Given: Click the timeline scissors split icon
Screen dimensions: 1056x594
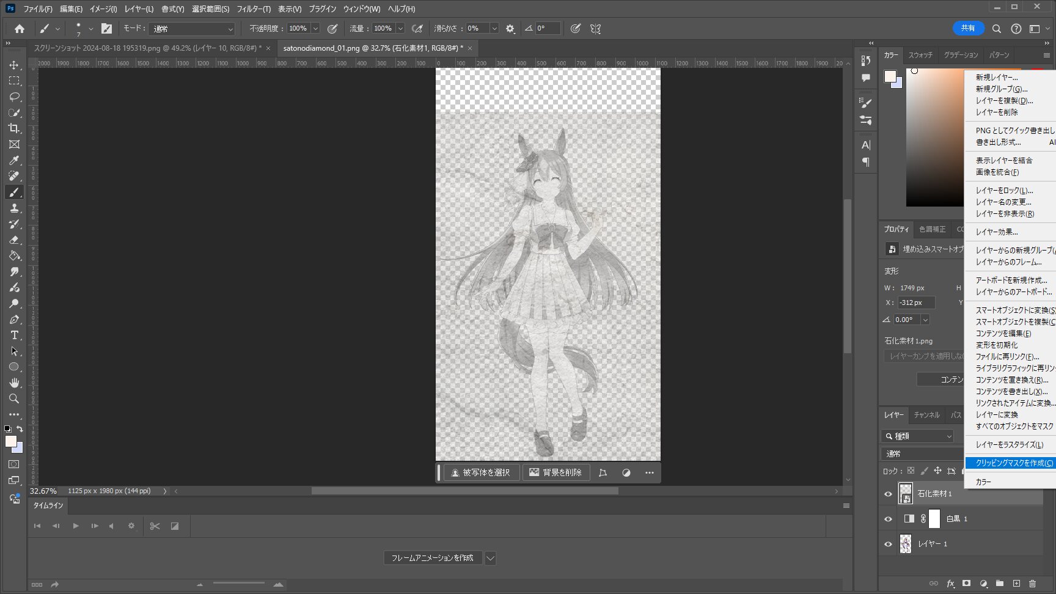Looking at the screenshot, I should pyautogui.click(x=155, y=526).
